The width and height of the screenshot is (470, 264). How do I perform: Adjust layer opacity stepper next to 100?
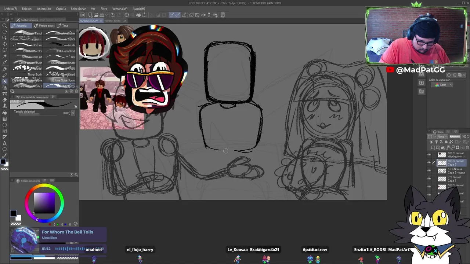[468, 137]
